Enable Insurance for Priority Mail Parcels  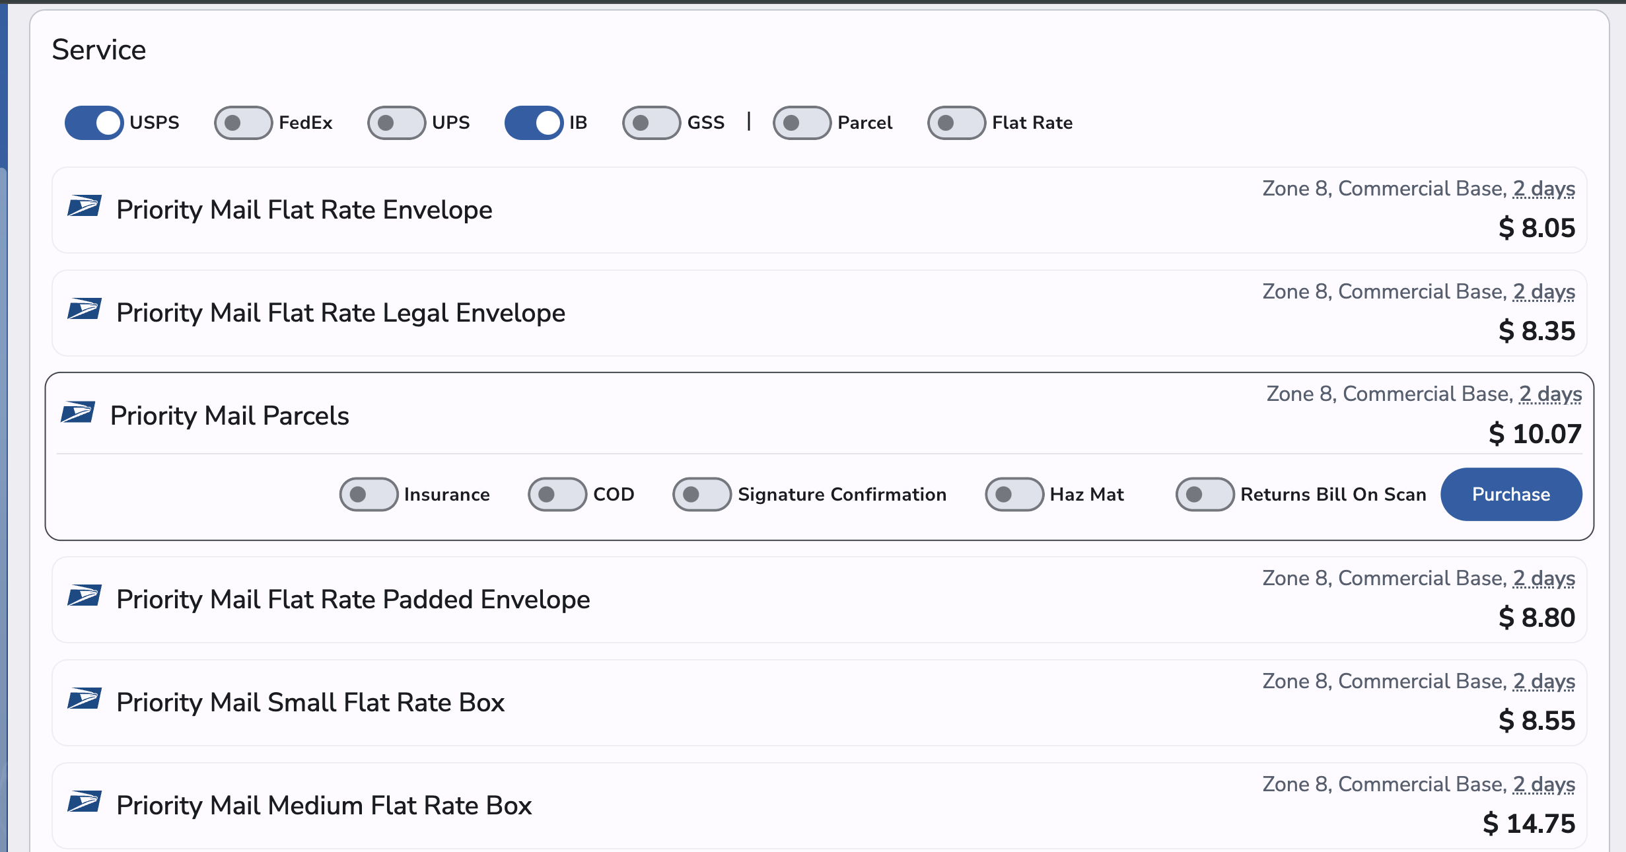click(x=369, y=494)
